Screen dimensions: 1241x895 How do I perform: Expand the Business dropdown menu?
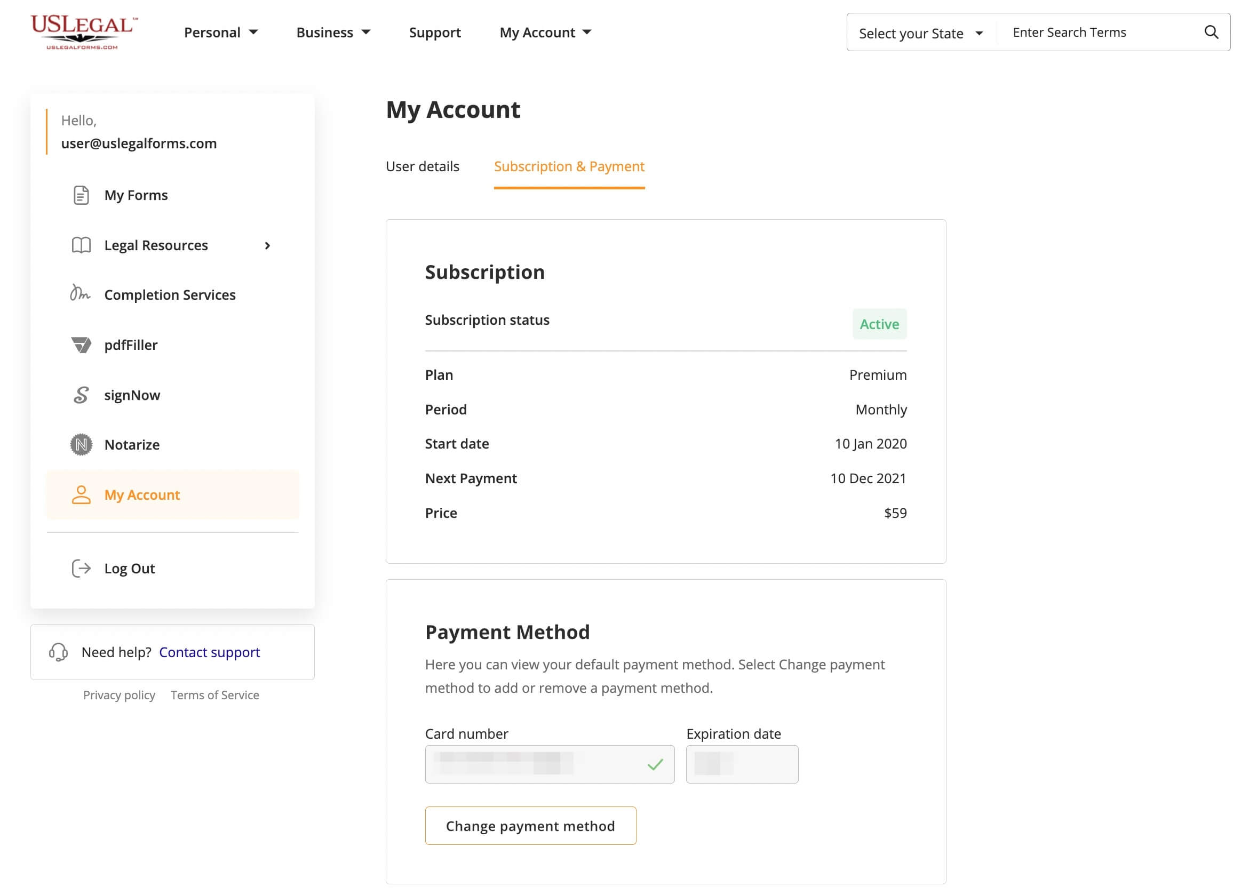333,33
